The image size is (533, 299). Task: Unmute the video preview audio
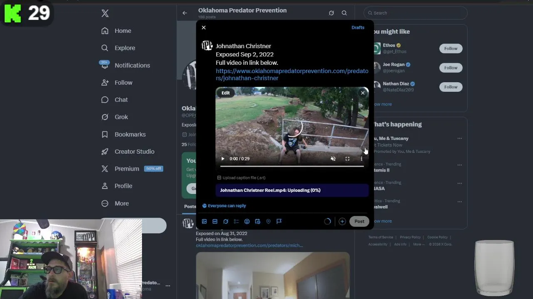(x=333, y=159)
